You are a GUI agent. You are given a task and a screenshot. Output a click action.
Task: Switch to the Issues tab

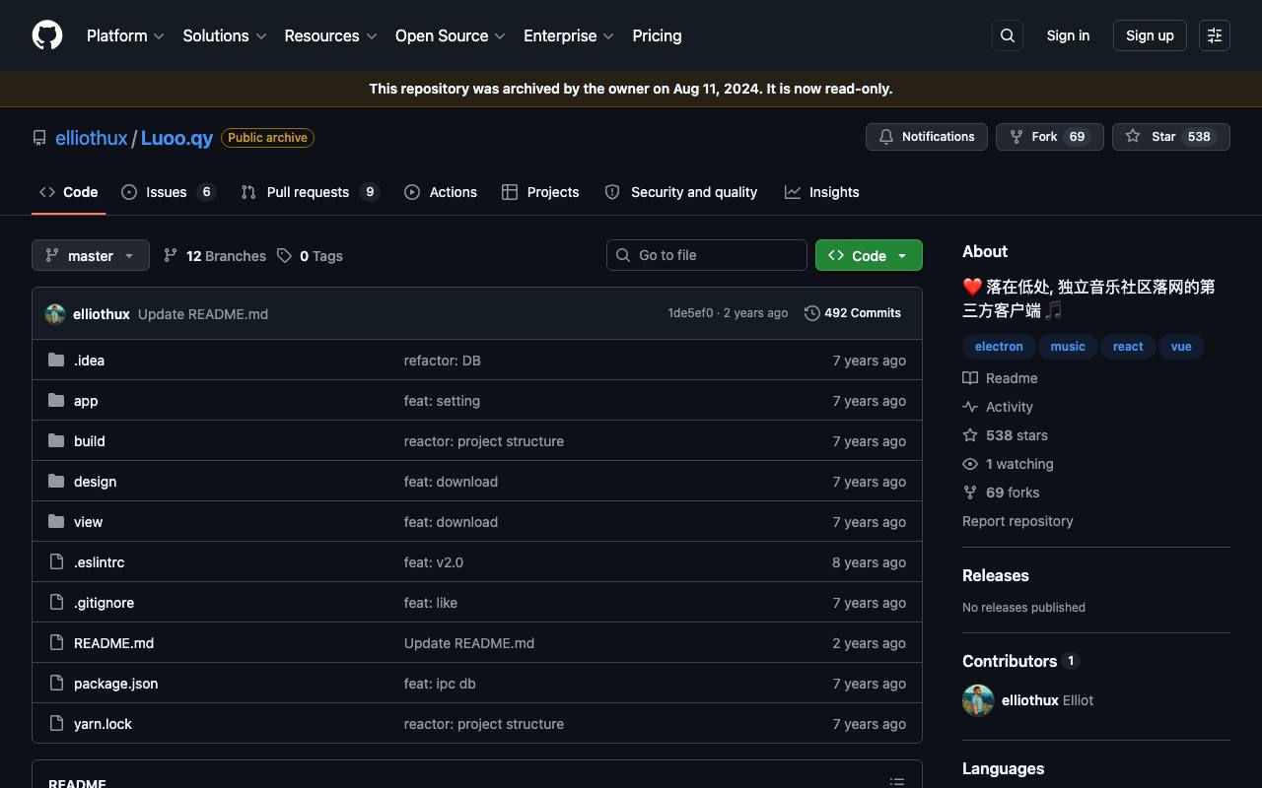(169, 192)
